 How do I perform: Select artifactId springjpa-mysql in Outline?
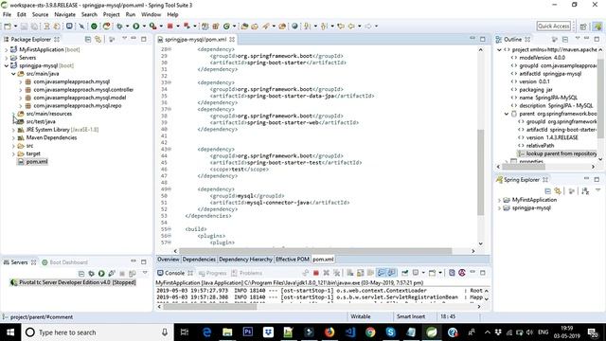coord(546,74)
